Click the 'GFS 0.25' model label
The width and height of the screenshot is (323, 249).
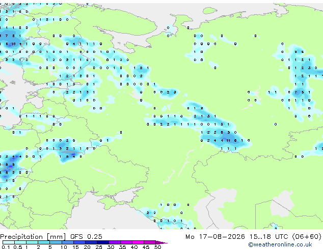click(x=86, y=237)
